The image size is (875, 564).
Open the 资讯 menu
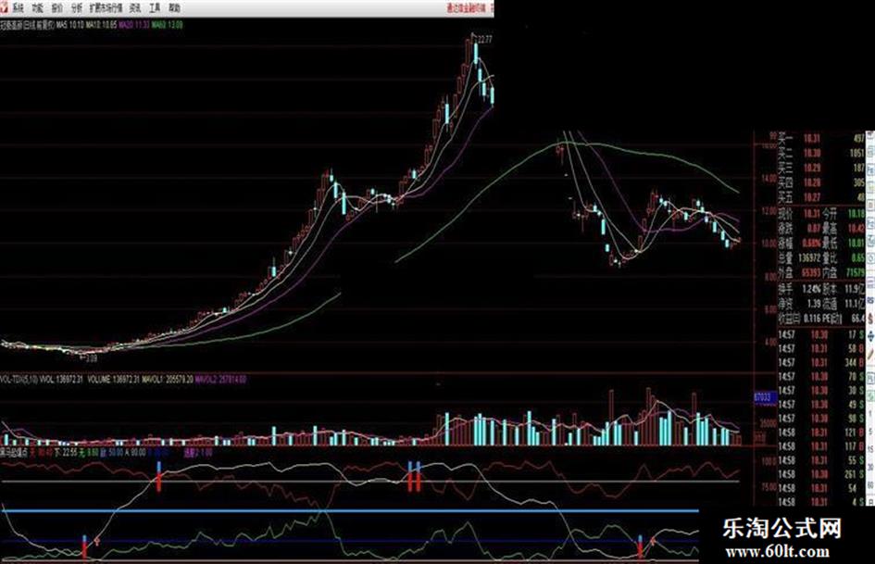click(135, 7)
